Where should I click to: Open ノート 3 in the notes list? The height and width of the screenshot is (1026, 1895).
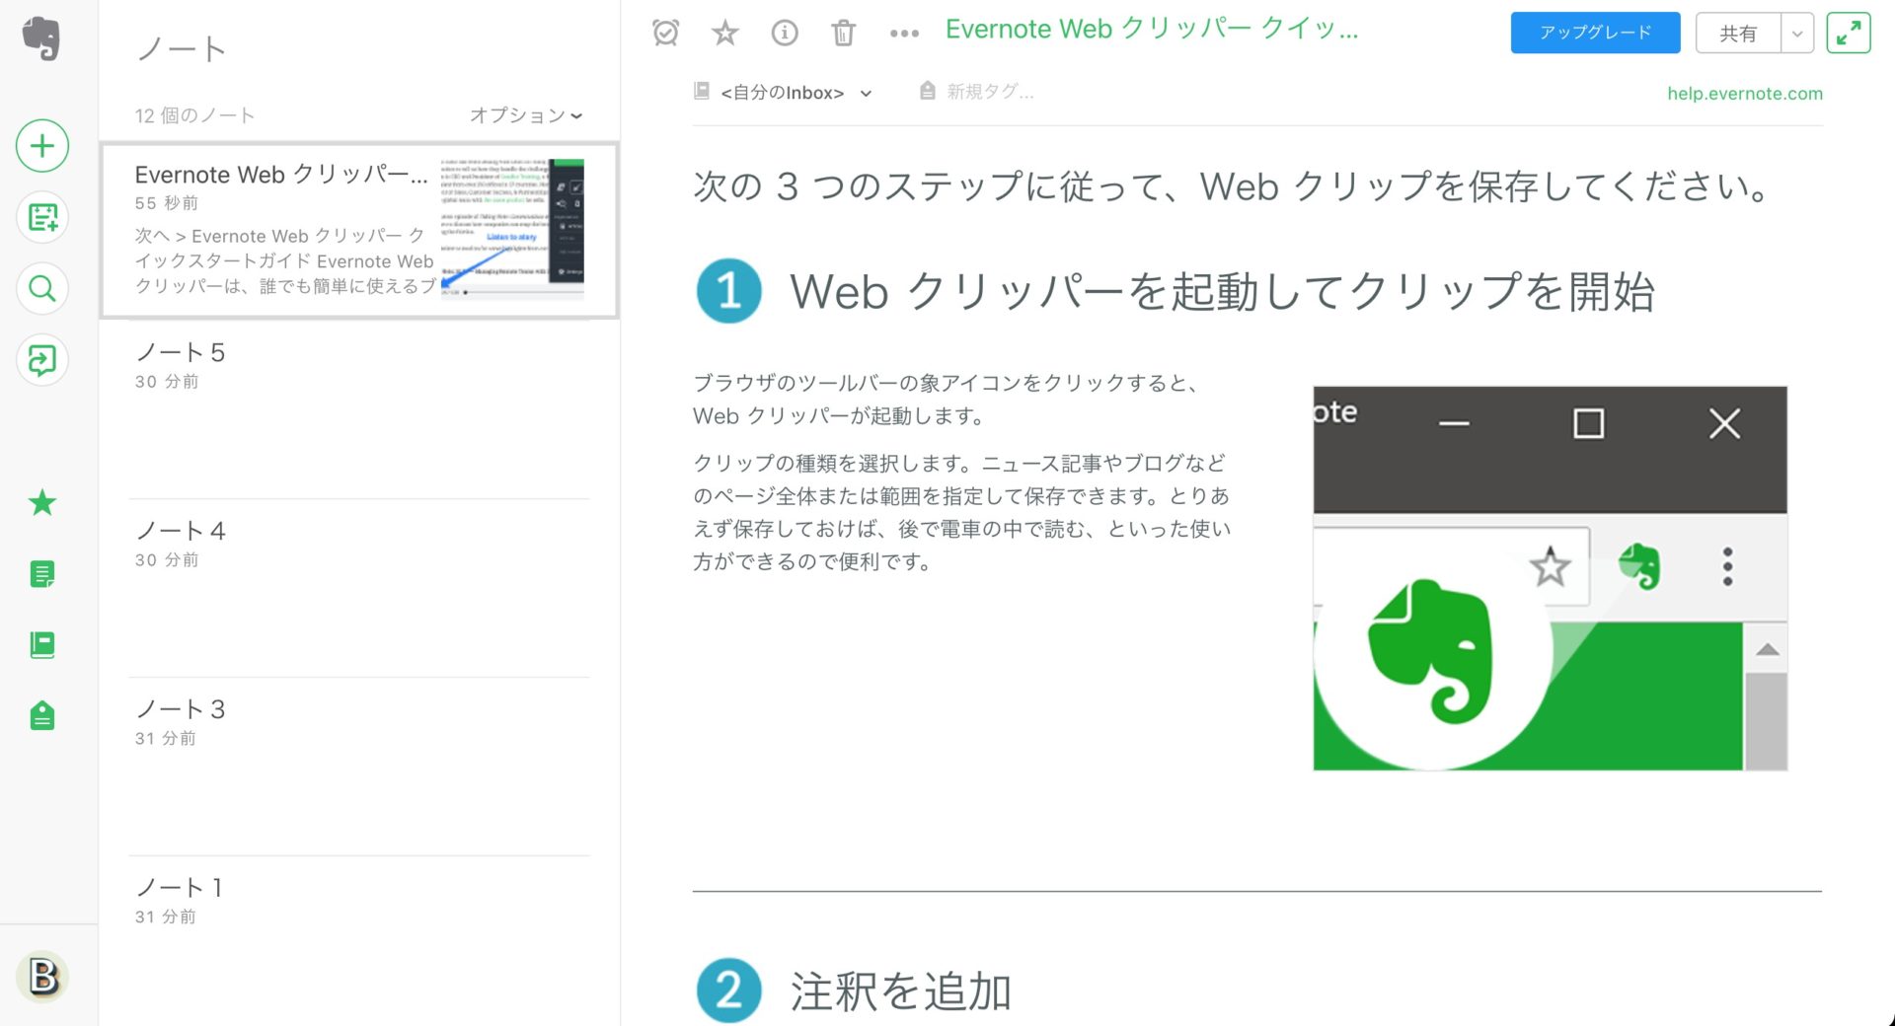pyautogui.click(x=360, y=767)
